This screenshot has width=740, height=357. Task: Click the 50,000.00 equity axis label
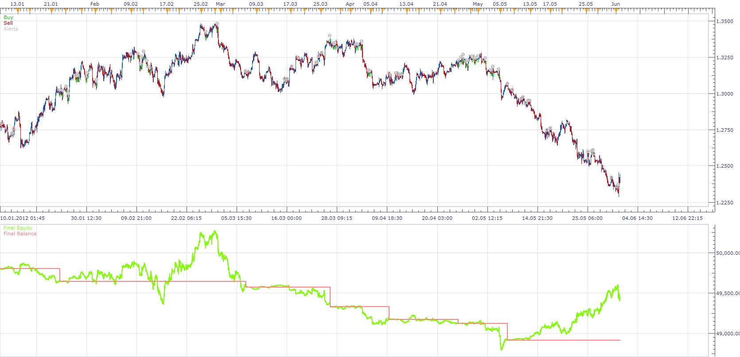728,253
